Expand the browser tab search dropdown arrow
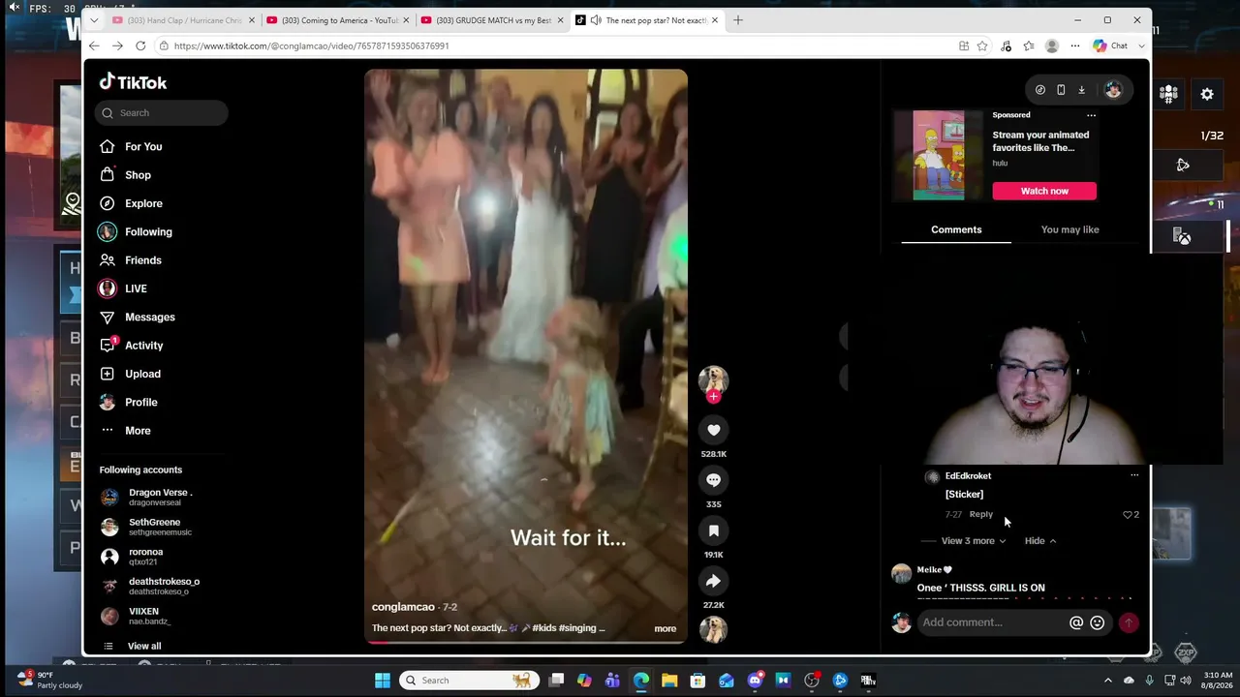This screenshot has width=1240, height=697. [94, 20]
